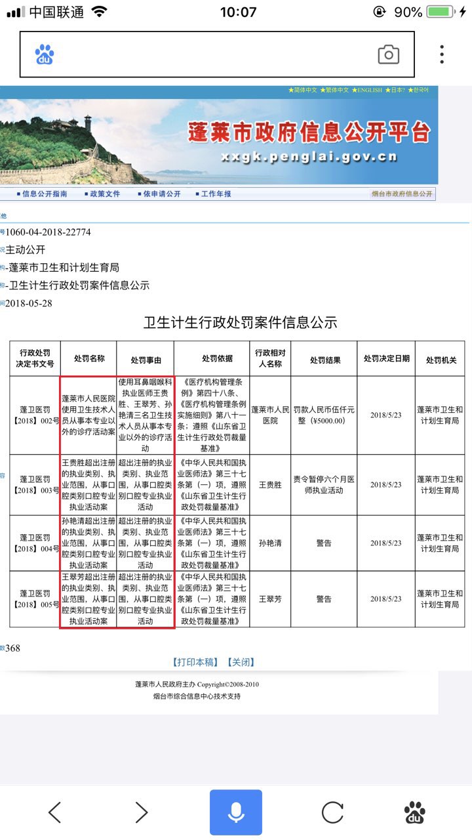Screen dimensions: 472x840
Task: Tap the Baidu paw logo in search bar
Action: (45, 55)
